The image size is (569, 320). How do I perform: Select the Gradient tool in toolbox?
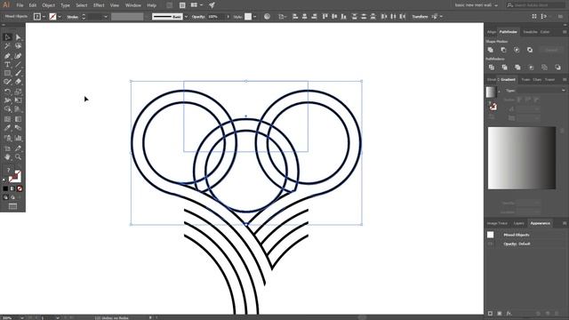pyautogui.click(x=18, y=119)
